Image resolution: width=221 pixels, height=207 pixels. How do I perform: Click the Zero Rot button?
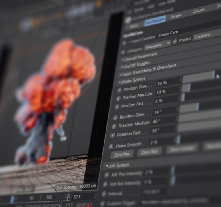point(149,152)
